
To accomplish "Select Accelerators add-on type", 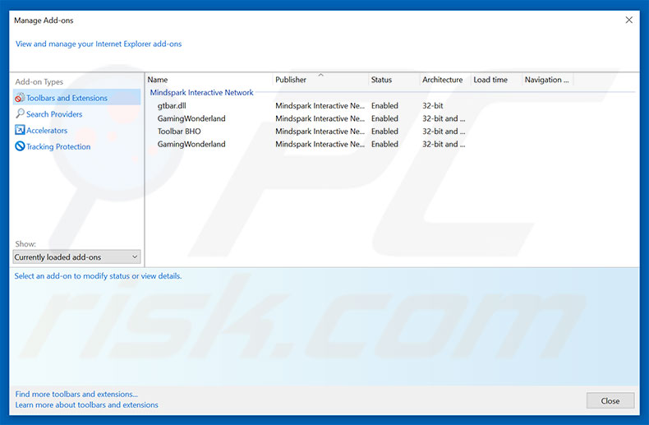I will [x=47, y=130].
